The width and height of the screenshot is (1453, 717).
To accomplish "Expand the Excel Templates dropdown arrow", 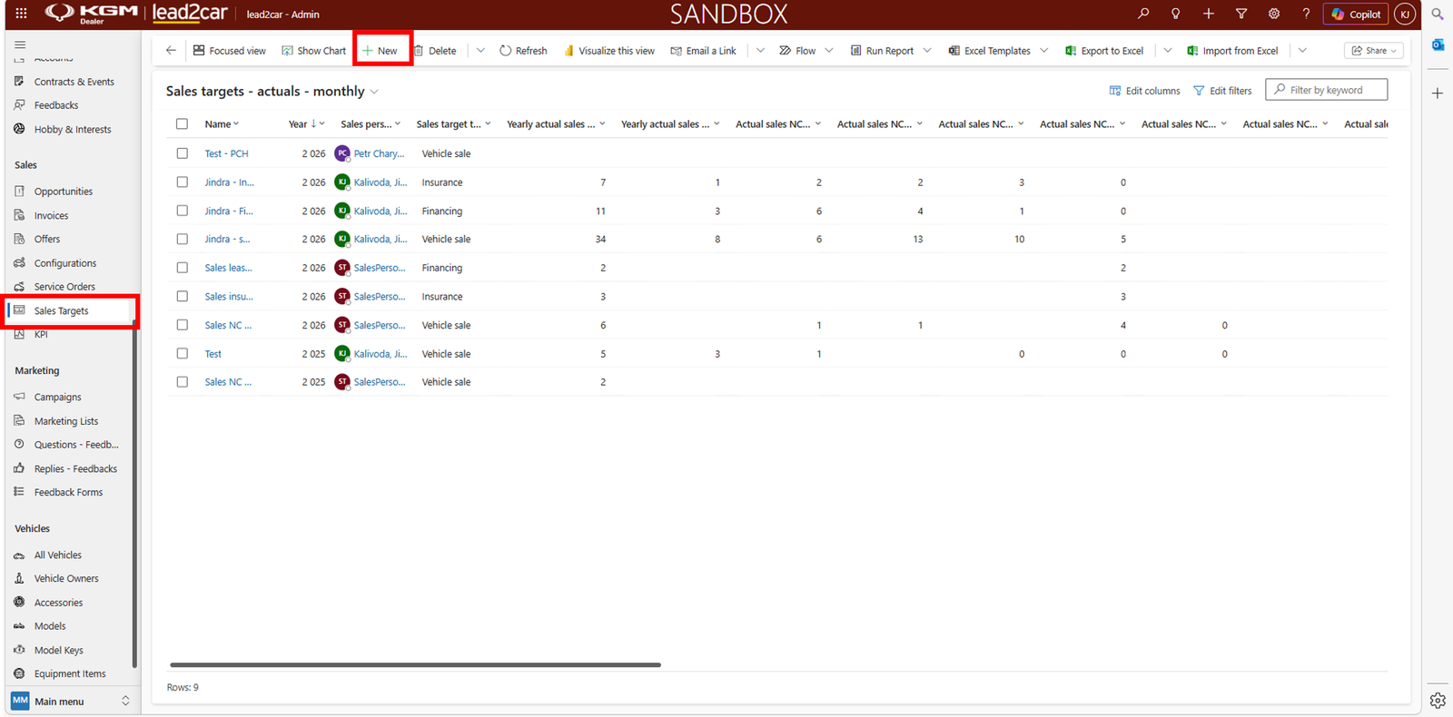I will 1044,51.
